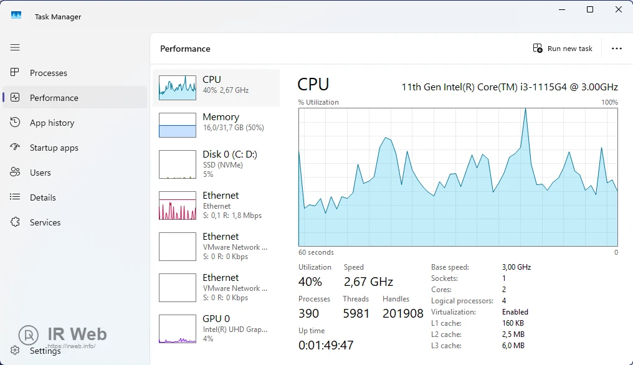Open the Processes page icon
This screenshot has width=633, height=365.
16,73
